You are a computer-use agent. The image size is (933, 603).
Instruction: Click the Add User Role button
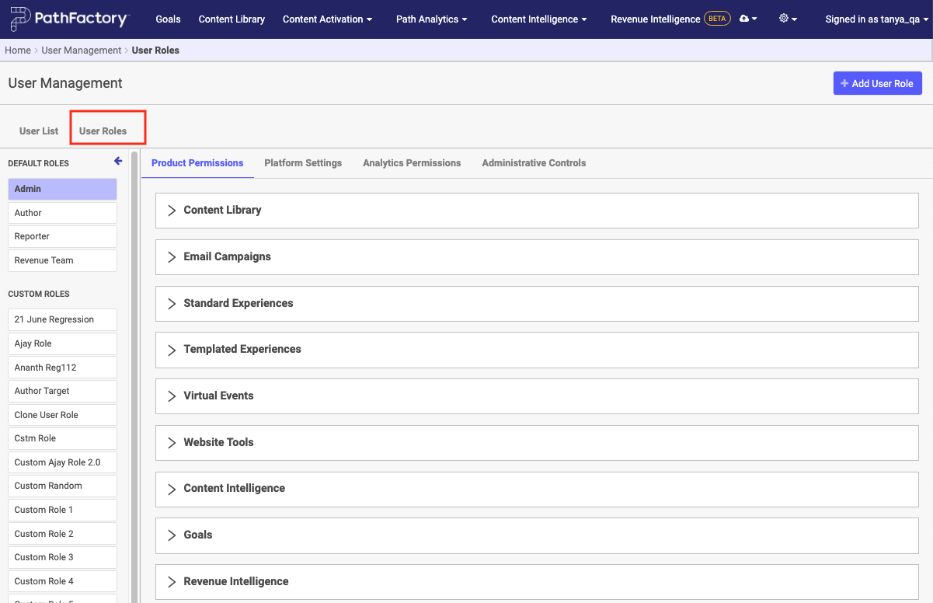[x=877, y=83]
